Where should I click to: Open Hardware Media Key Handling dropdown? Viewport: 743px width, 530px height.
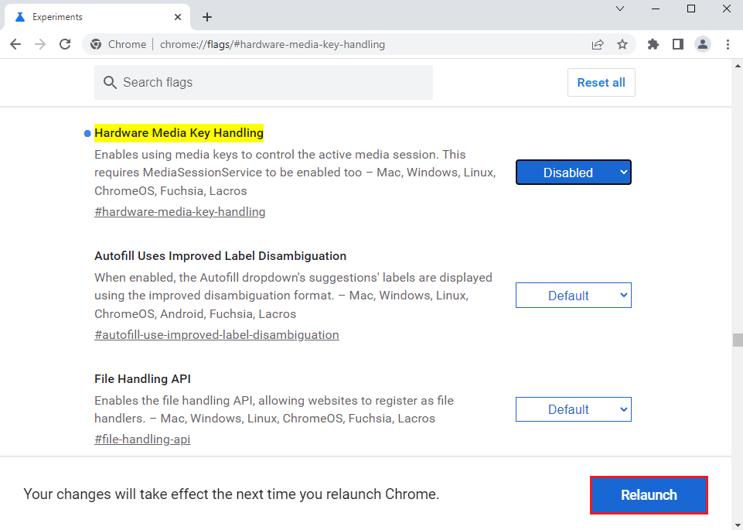pyautogui.click(x=573, y=173)
